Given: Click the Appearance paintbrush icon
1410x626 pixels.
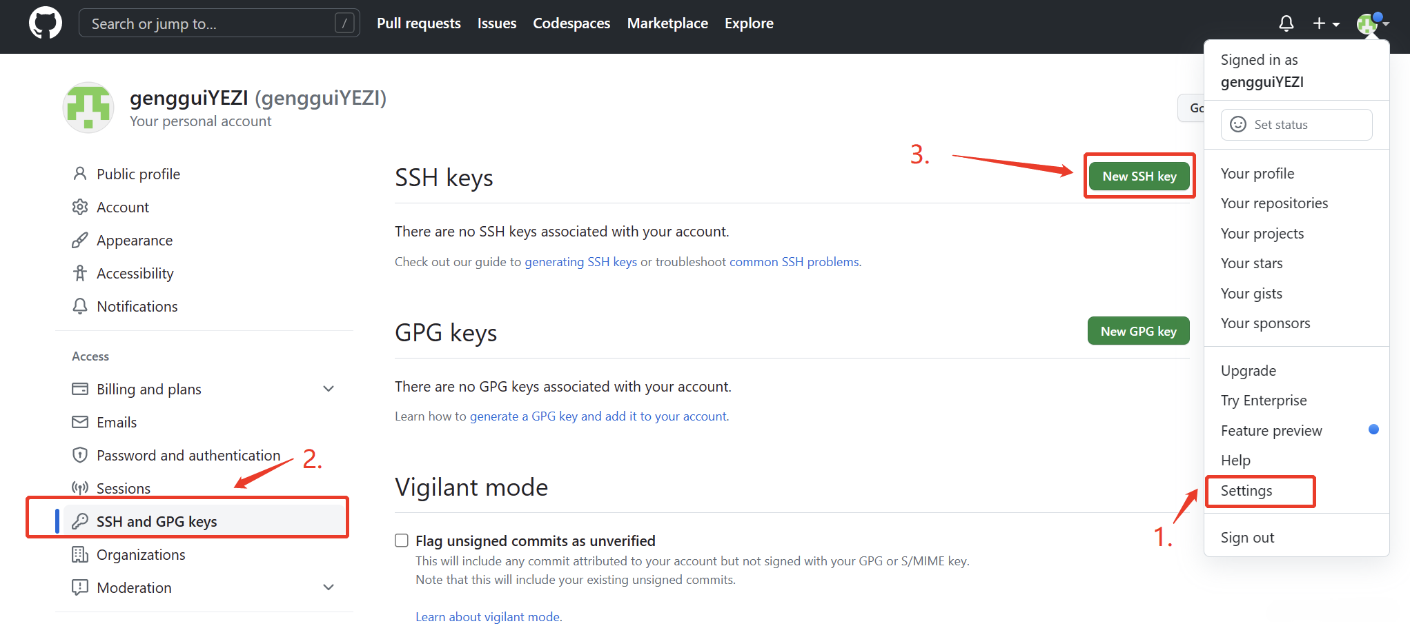Looking at the screenshot, I should 80,240.
